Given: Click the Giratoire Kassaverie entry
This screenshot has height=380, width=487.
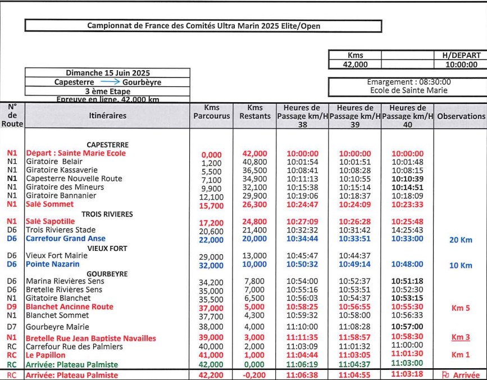Looking at the screenshot, I should pyautogui.click(x=62, y=170).
